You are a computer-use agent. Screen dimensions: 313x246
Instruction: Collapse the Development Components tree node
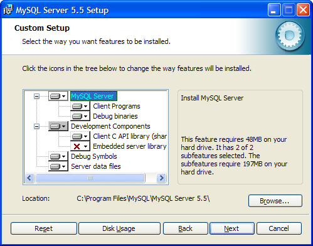pos(36,126)
